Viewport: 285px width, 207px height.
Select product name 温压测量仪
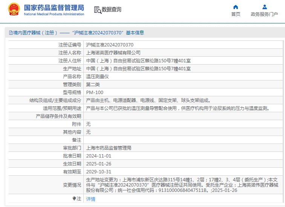click(x=97, y=76)
